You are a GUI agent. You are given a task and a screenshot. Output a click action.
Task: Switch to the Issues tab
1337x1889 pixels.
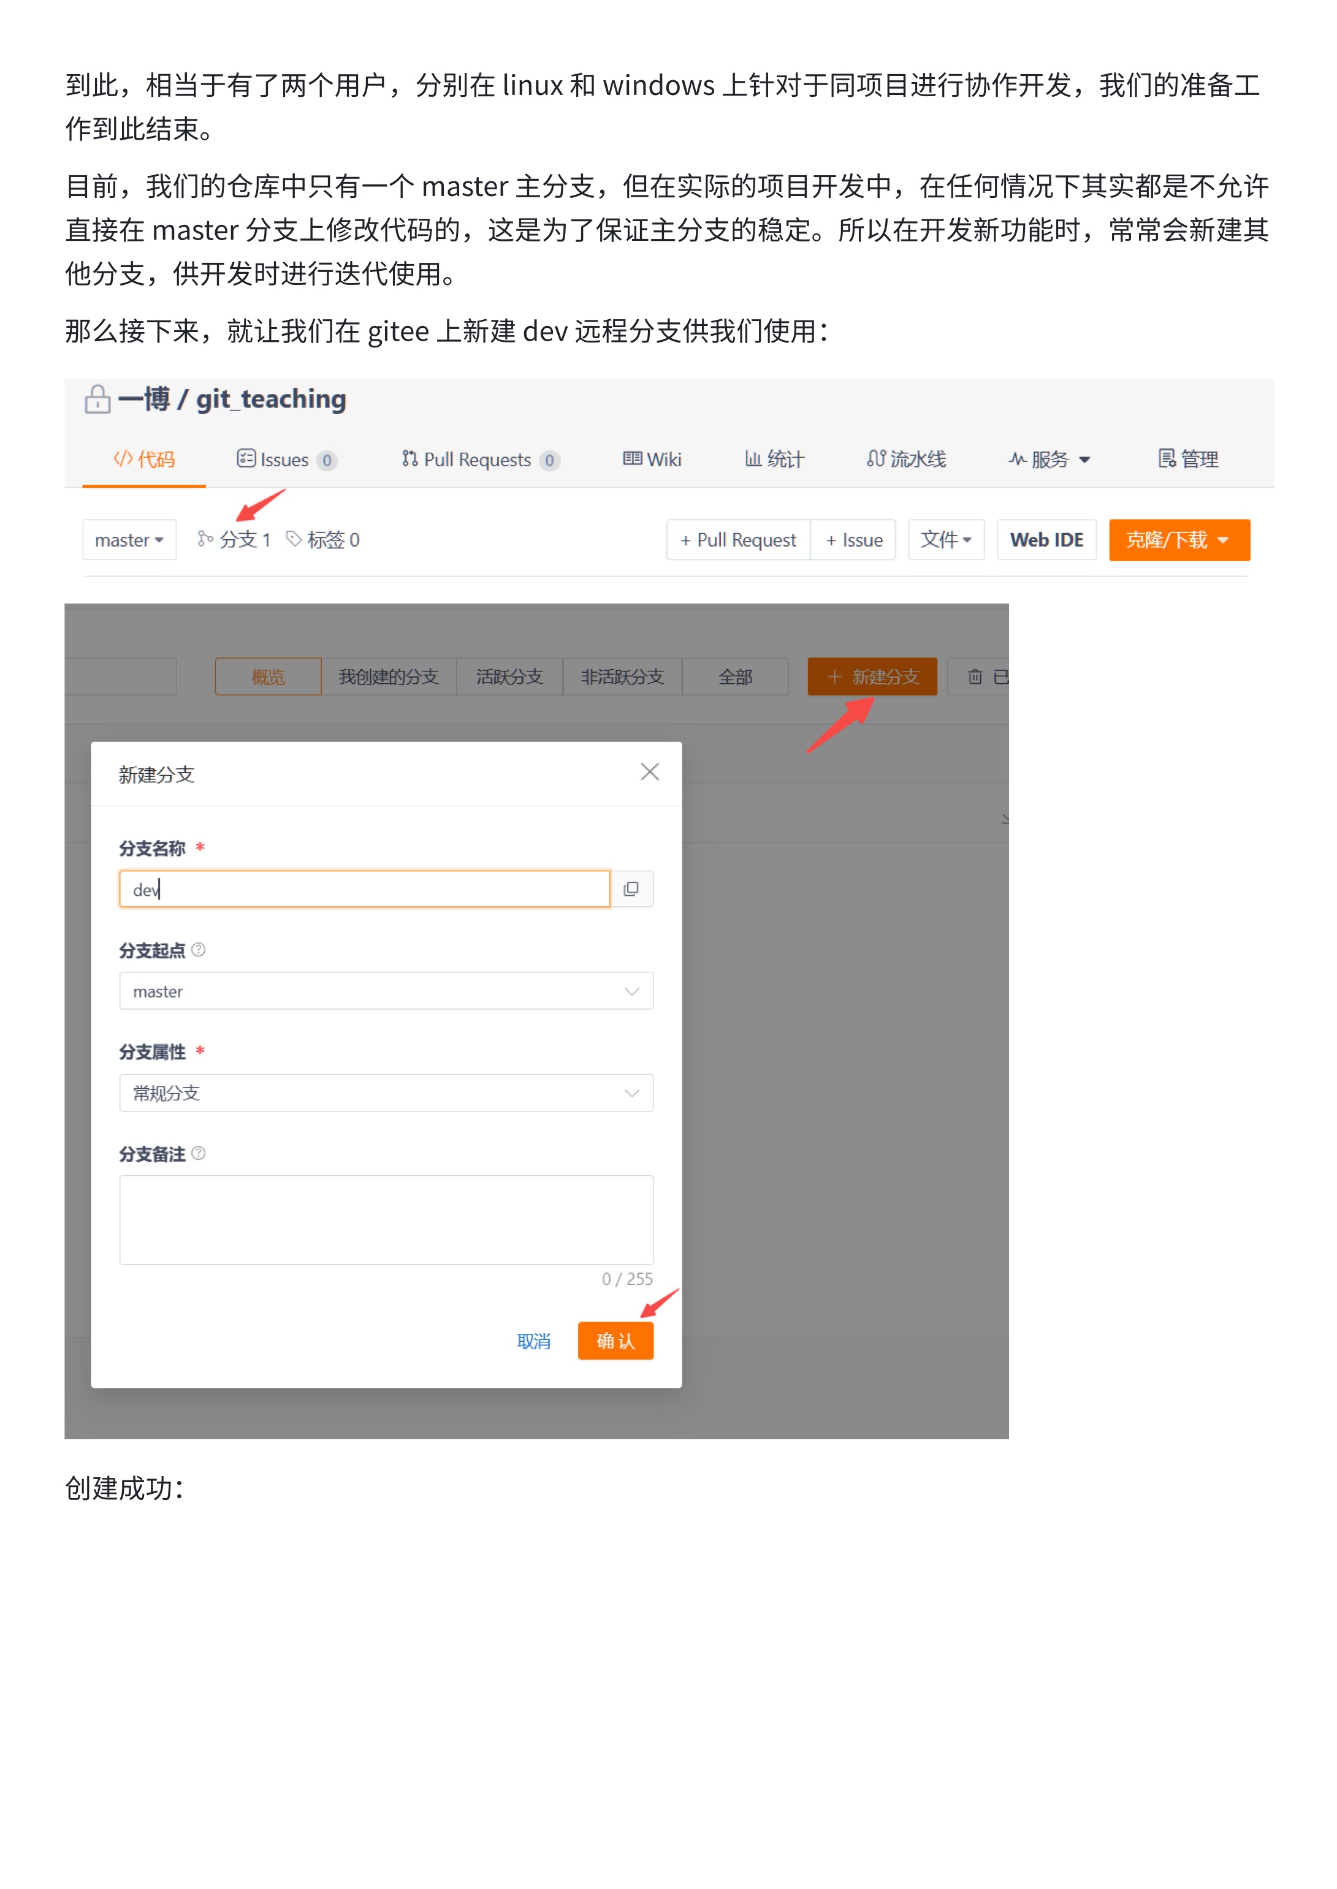click(x=286, y=460)
